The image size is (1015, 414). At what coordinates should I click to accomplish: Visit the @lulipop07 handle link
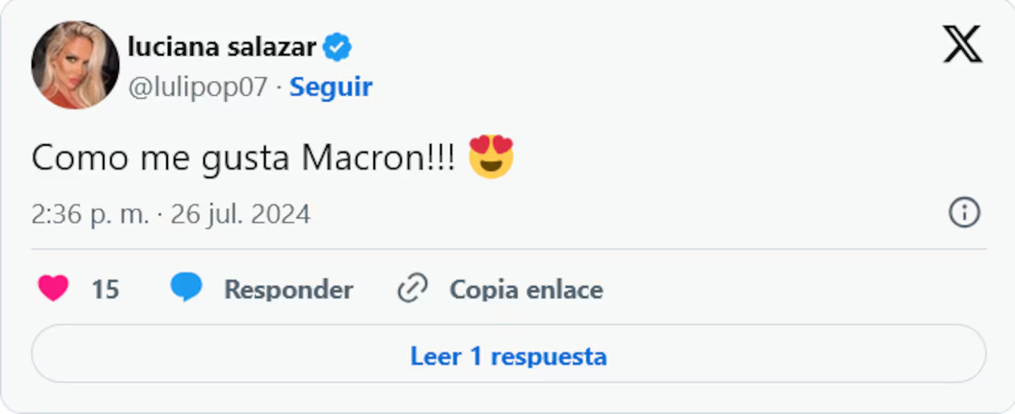point(197,87)
